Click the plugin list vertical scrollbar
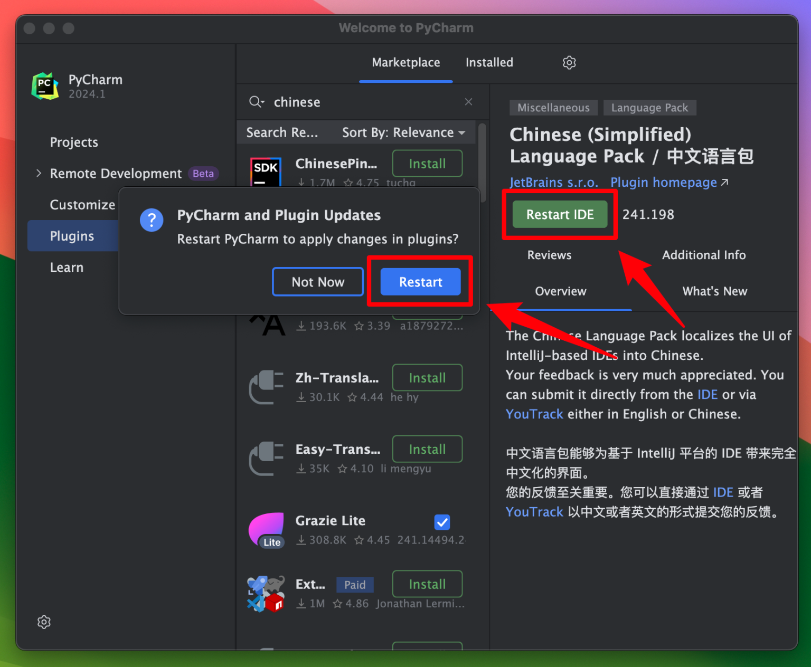Image resolution: width=811 pixels, height=667 pixels. click(482, 153)
